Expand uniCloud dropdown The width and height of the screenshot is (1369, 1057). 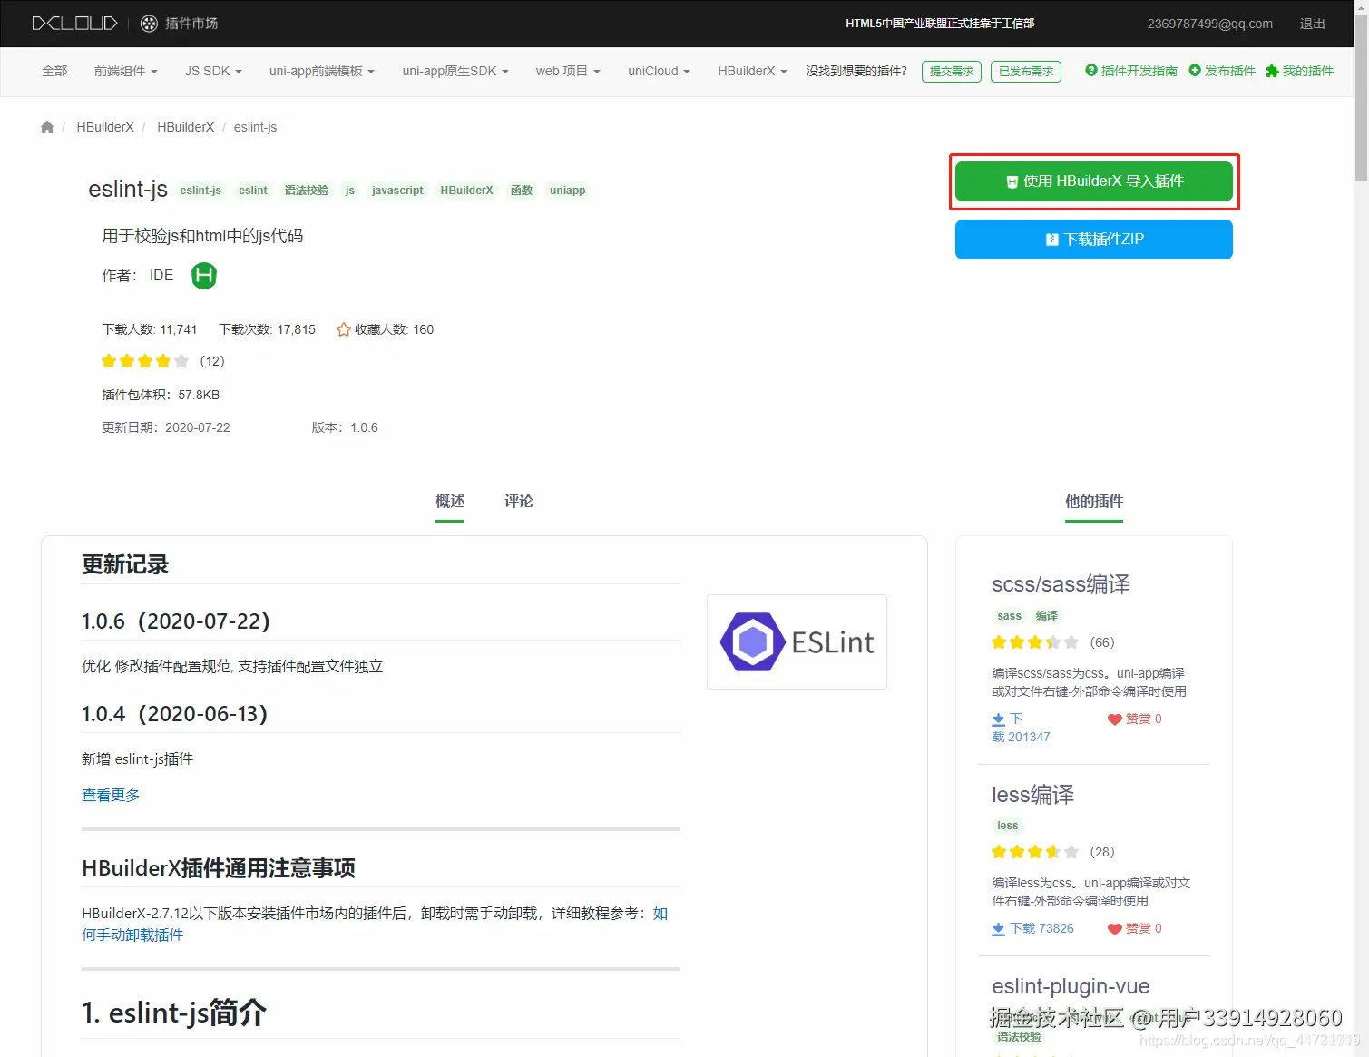[659, 71]
